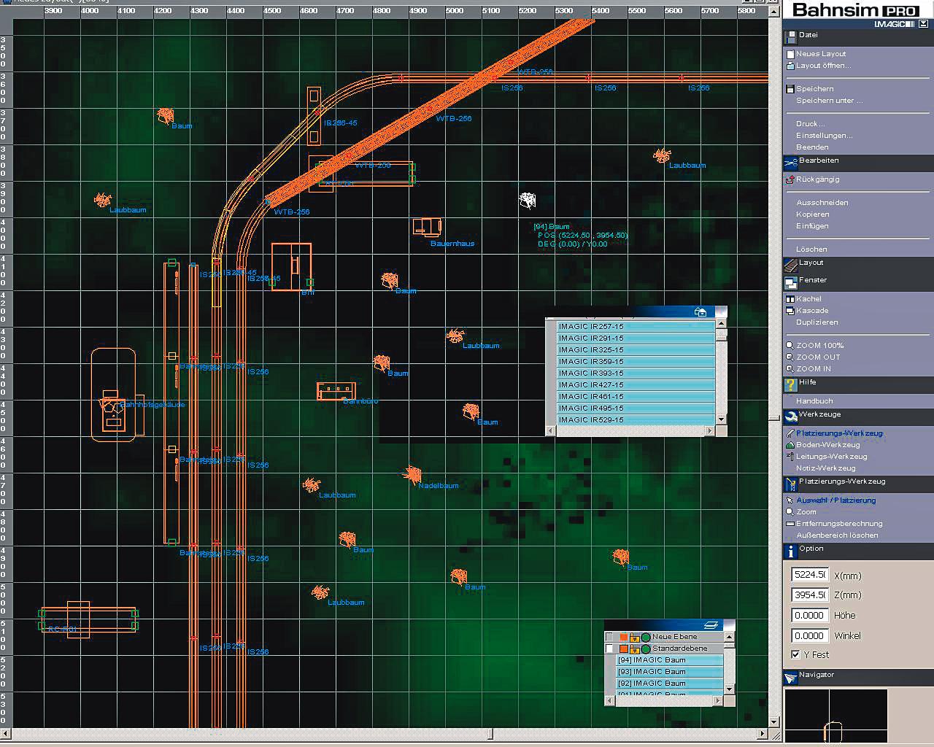Select the [93] IMAGIC Baum layer entry

click(670, 672)
